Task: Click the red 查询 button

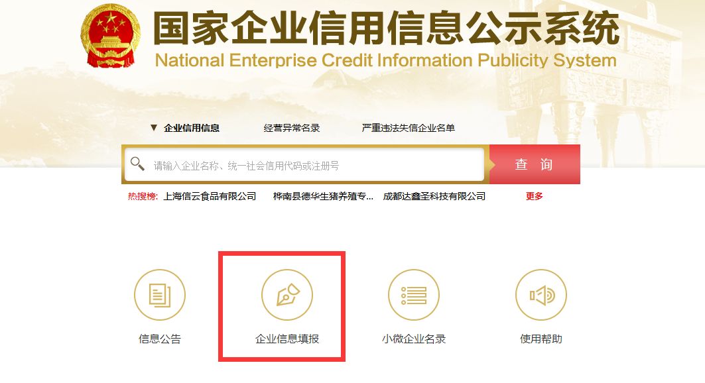Action: 535,164
